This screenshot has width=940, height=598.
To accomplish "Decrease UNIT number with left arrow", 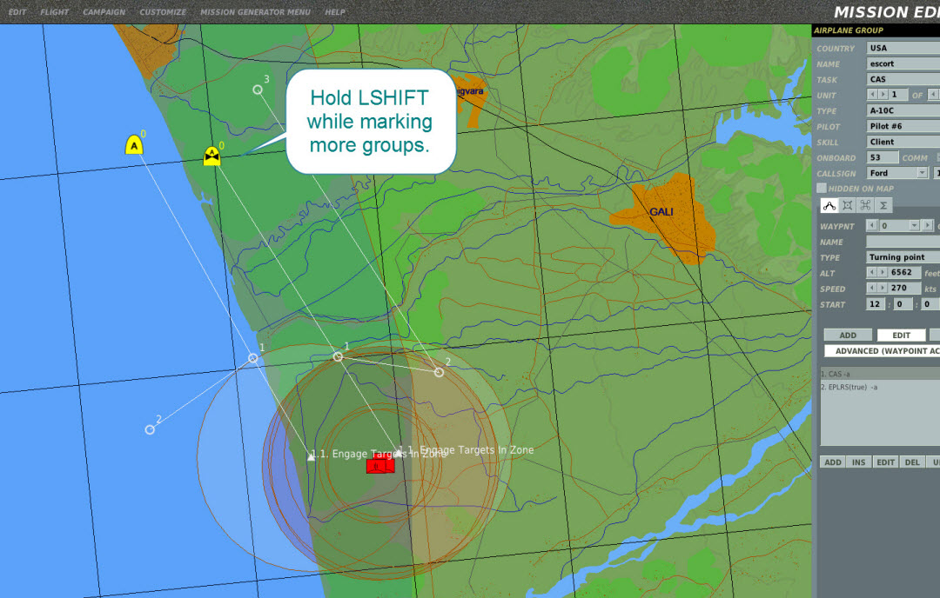I will point(872,95).
